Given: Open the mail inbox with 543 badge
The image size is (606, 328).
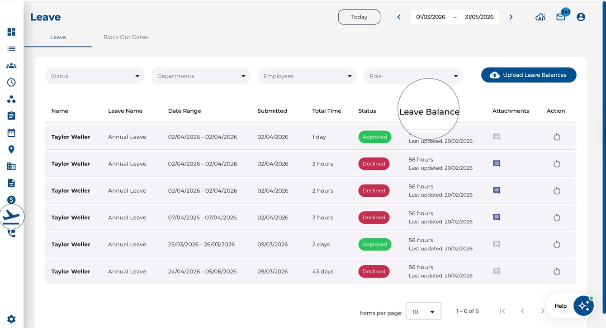Looking at the screenshot, I should (561, 17).
